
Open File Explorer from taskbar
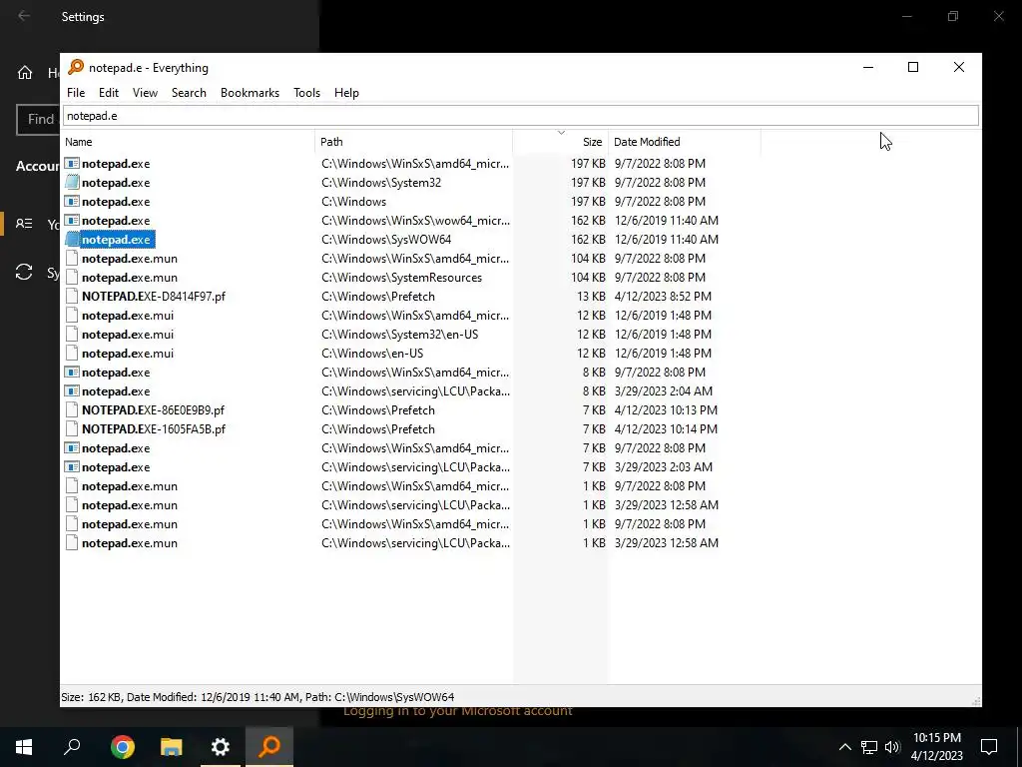172,747
